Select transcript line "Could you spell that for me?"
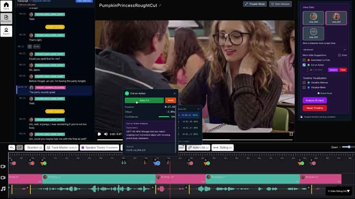Image resolution: width=355 pixels, height=199 pixels. (44, 59)
